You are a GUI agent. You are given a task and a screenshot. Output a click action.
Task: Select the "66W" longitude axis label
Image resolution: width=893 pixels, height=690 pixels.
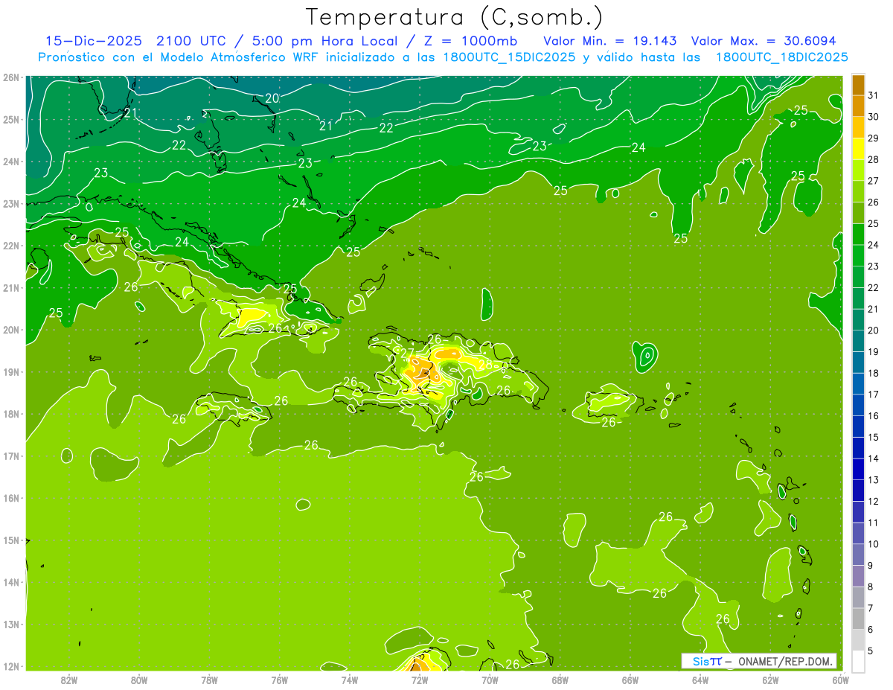pos(630,680)
